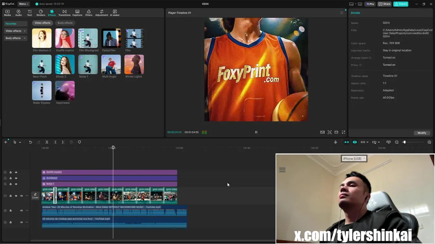
Task: Click the Pro upgrade button
Action: (x=370, y=4)
